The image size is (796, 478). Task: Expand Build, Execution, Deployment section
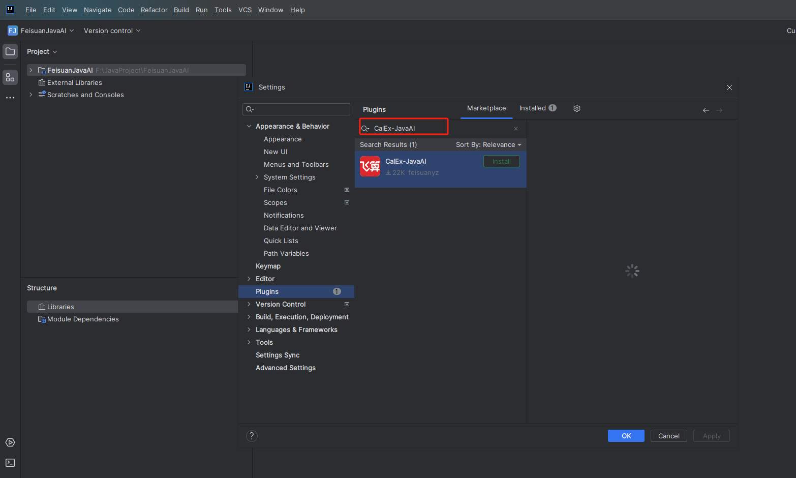pyautogui.click(x=249, y=317)
